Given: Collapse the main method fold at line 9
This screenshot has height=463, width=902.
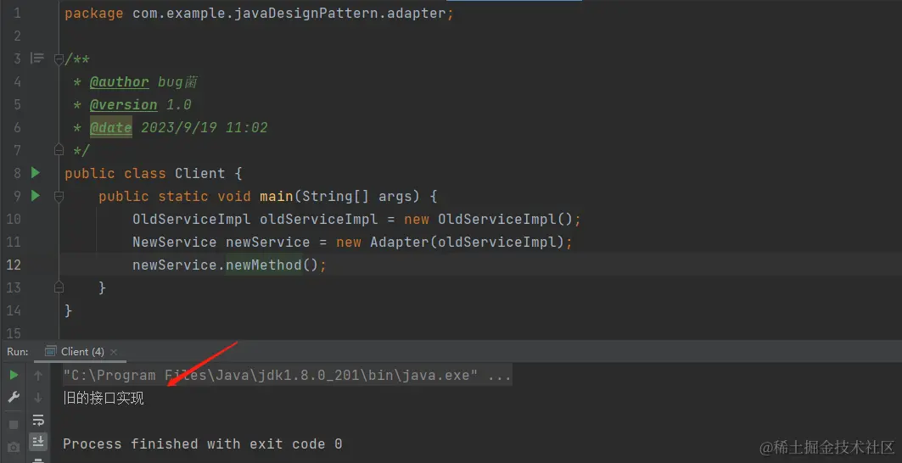Looking at the screenshot, I should [x=58, y=196].
